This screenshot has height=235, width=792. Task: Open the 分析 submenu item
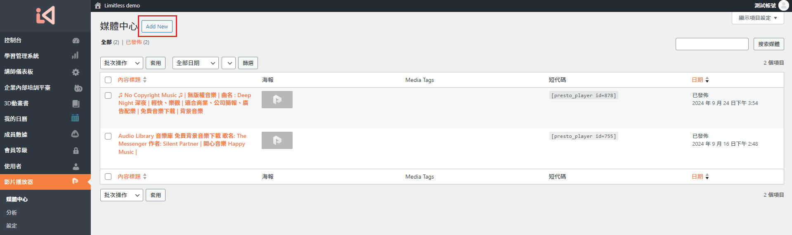tap(12, 213)
